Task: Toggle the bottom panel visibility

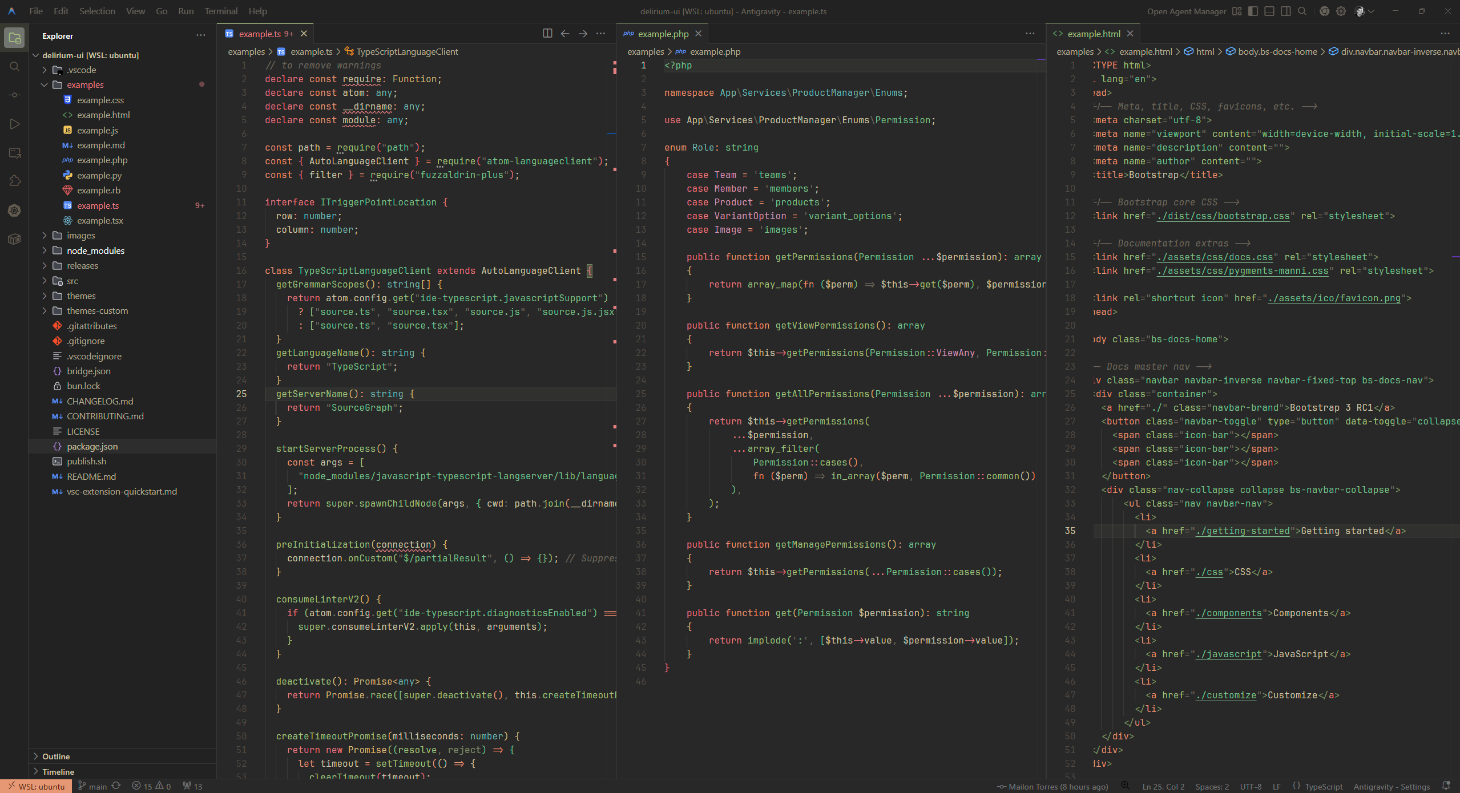Action: [x=1269, y=11]
